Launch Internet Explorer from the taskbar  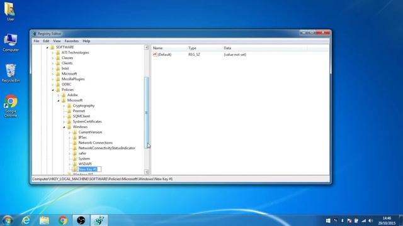tap(26, 220)
